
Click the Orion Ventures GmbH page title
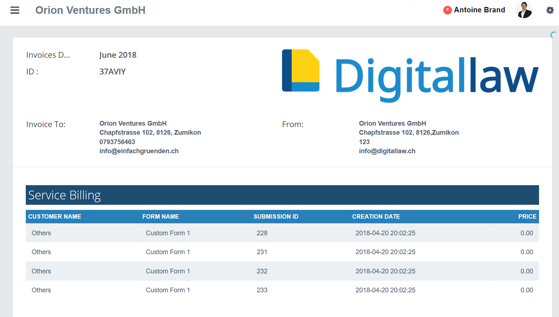pos(90,10)
